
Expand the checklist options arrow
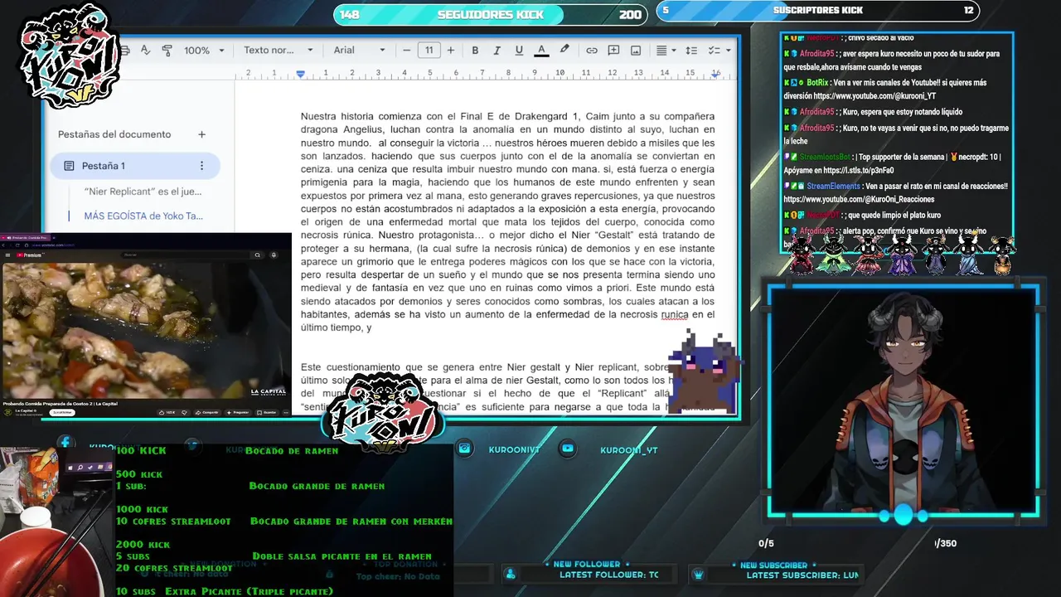click(729, 50)
